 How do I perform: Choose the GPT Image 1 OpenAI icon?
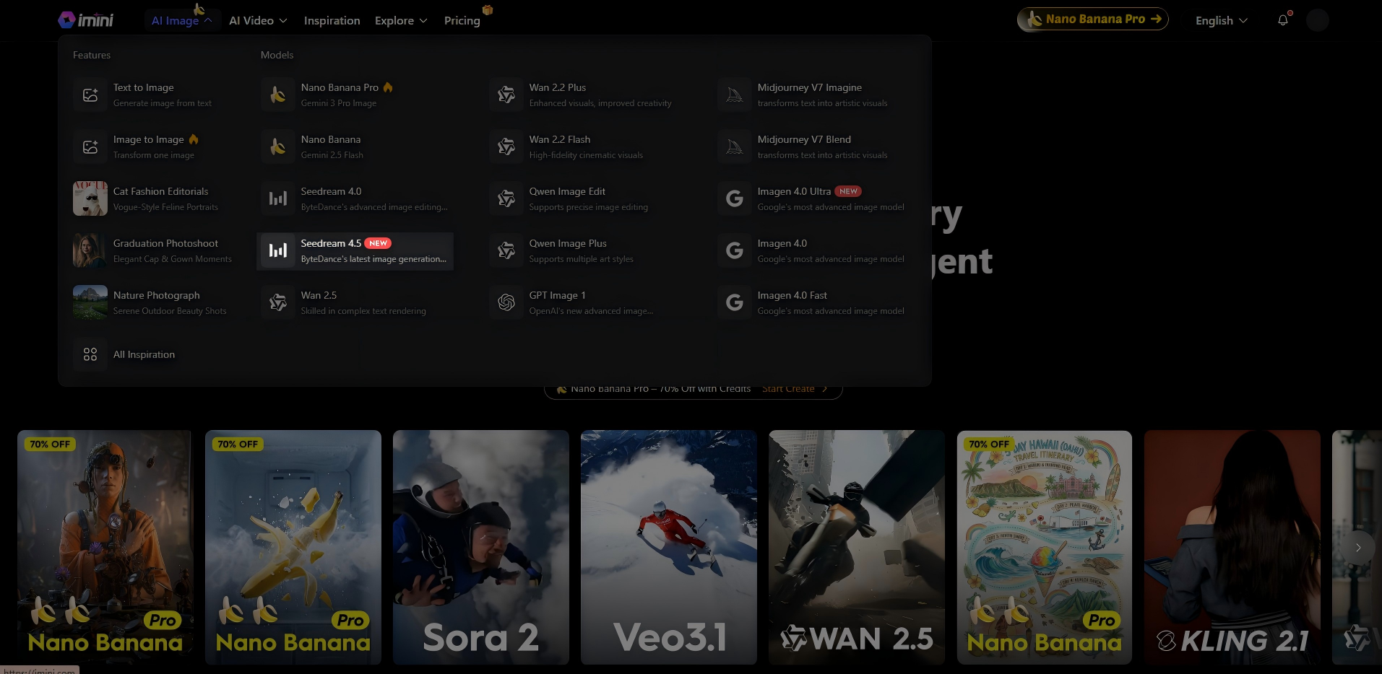[x=506, y=303]
